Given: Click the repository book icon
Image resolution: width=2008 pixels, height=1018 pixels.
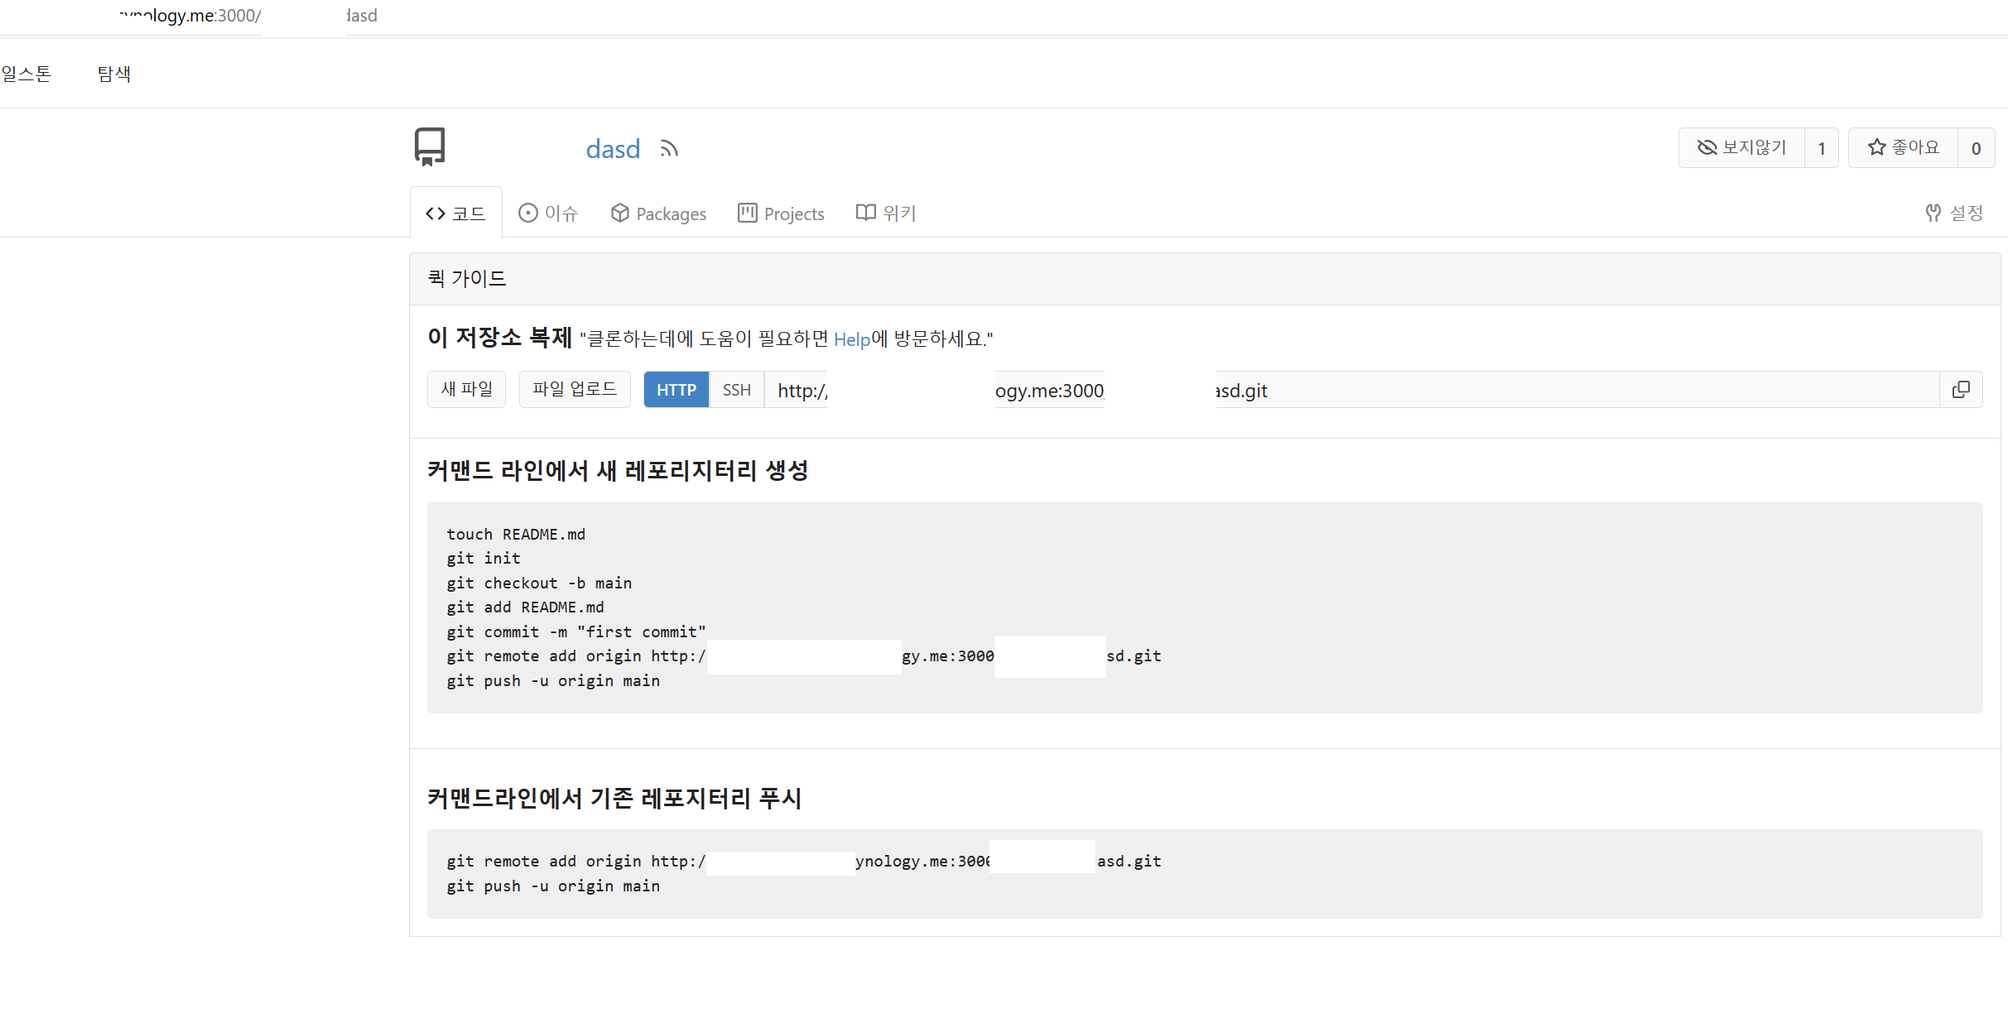Looking at the screenshot, I should point(430,146).
